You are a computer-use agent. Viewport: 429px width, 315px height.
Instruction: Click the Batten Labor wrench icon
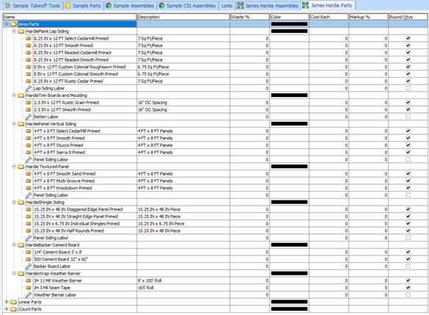tap(29, 117)
